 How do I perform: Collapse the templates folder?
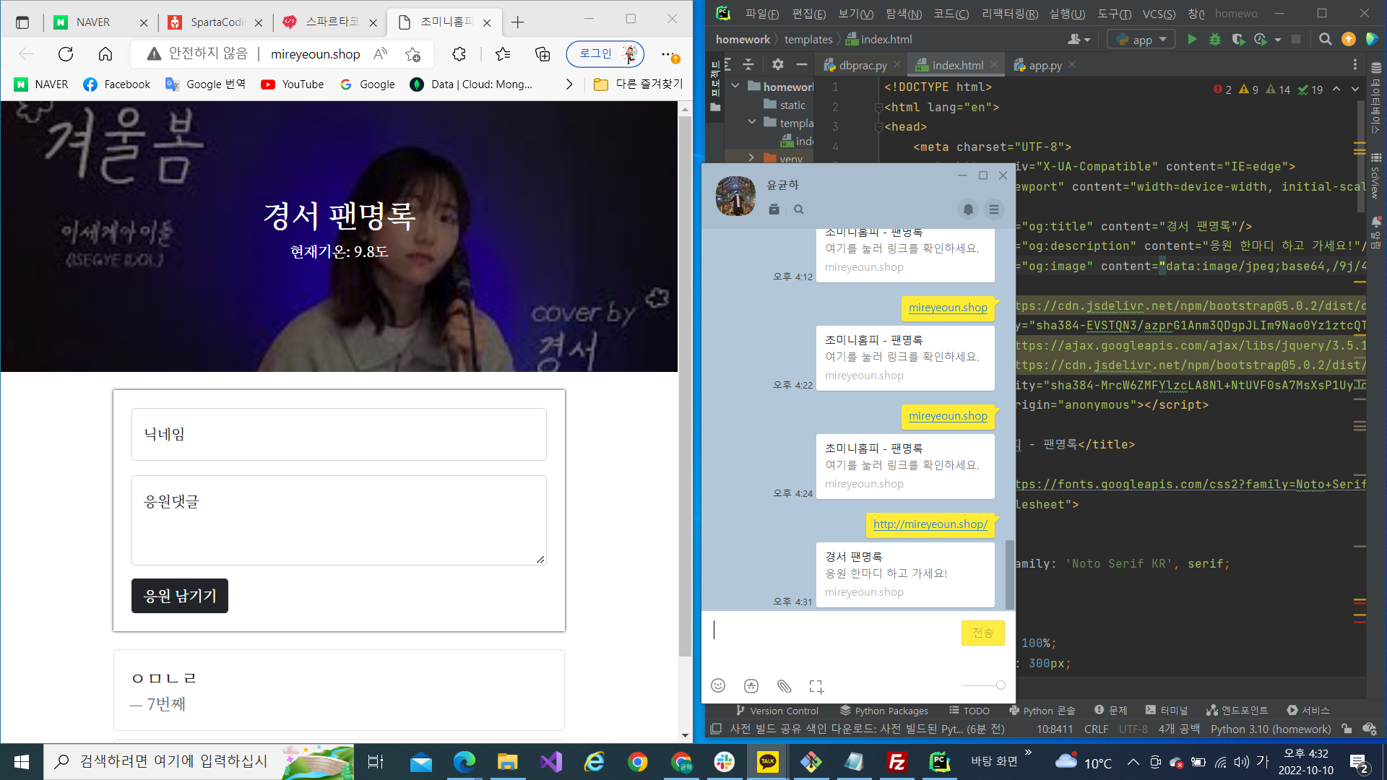(x=751, y=122)
